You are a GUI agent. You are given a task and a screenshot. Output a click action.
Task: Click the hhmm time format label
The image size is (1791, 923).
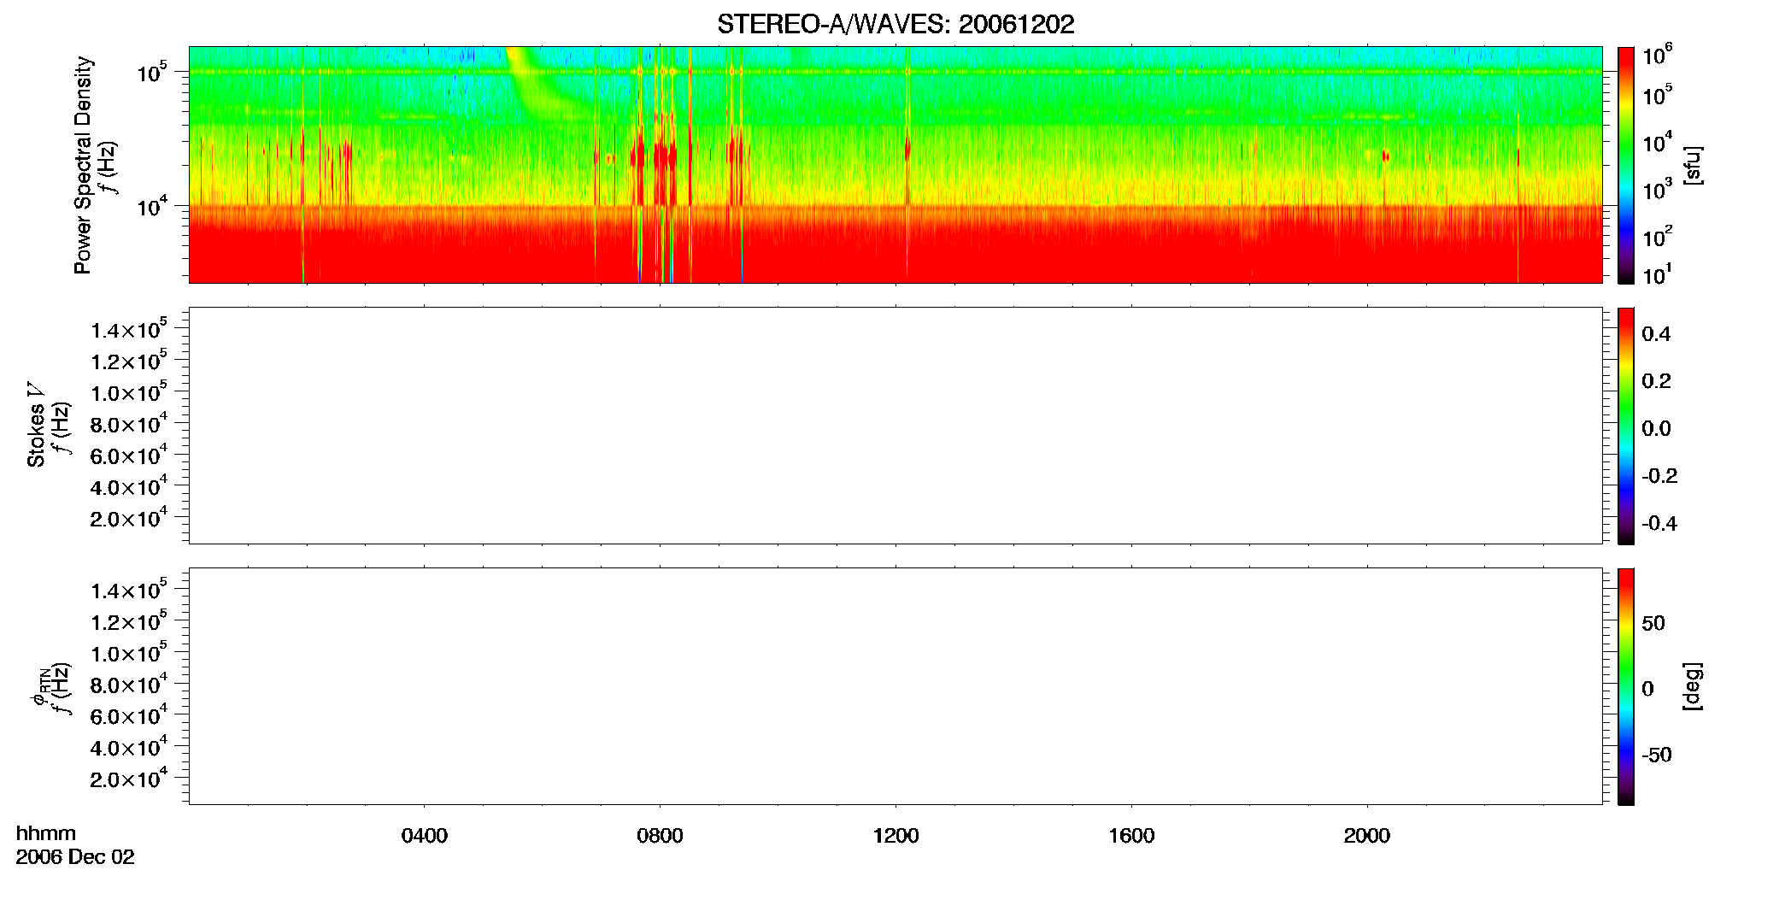coord(46,833)
